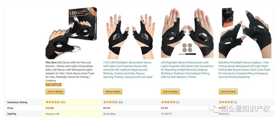This screenshot has width=279, height=121.
Task: Open the BoloShine Flashlight Gloves Outdoor link
Action: 244,70
